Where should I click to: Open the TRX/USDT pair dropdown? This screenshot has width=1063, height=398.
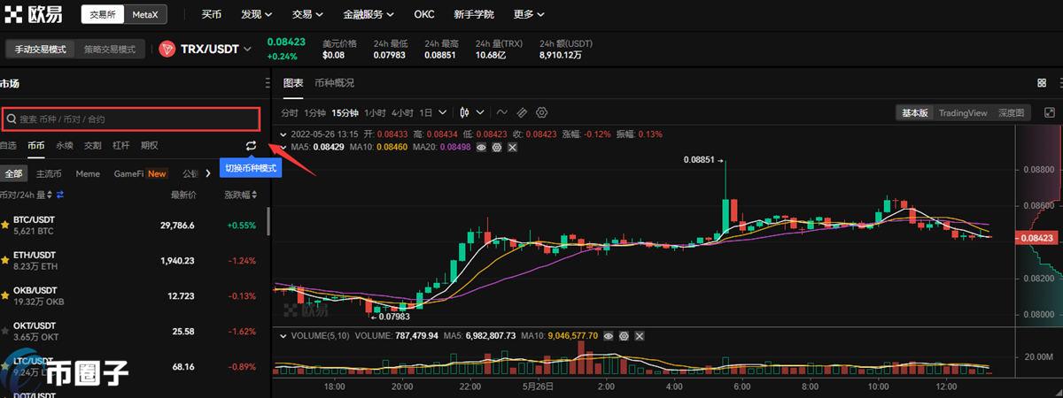coord(248,50)
